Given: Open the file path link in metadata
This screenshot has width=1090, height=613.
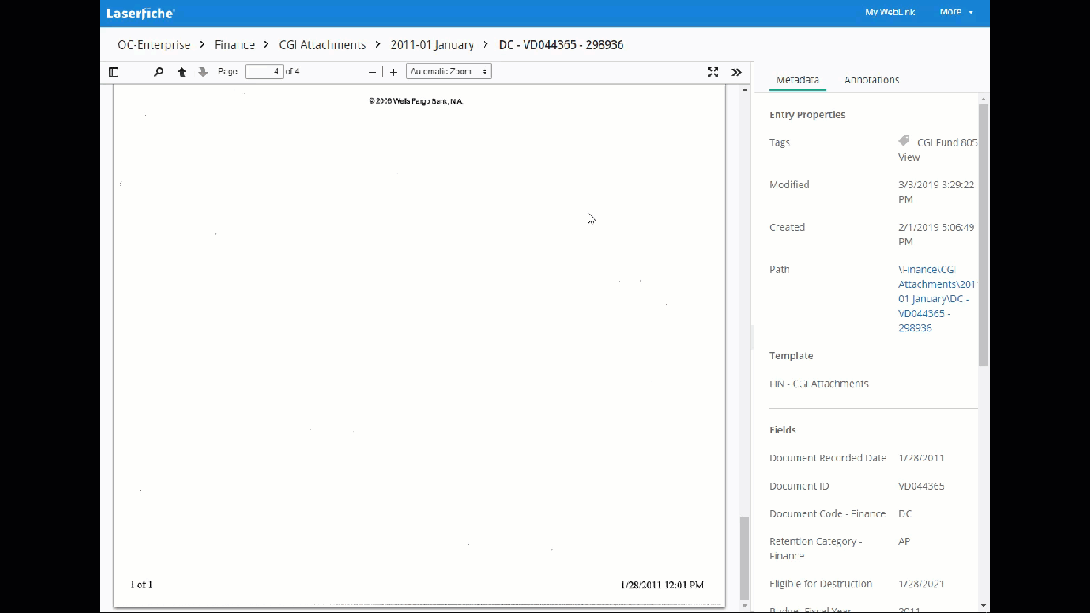Looking at the screenshot, I should [x=936, y=299].
